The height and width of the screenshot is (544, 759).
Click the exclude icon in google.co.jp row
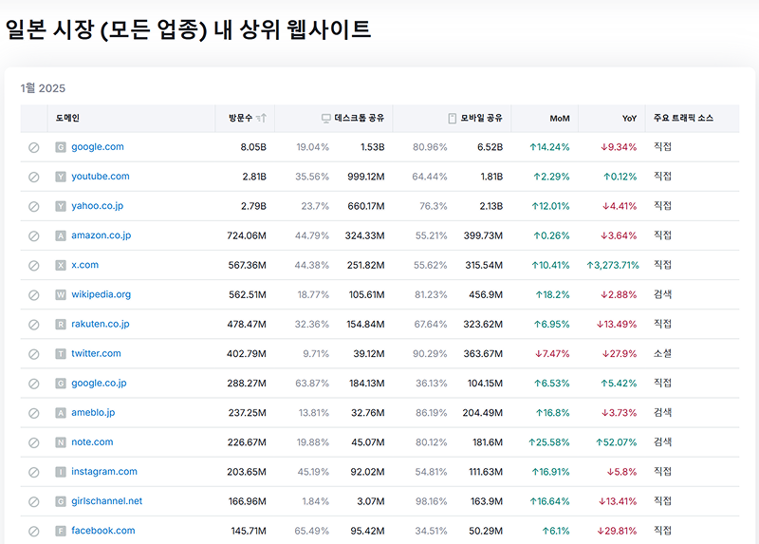click(33, 384)
